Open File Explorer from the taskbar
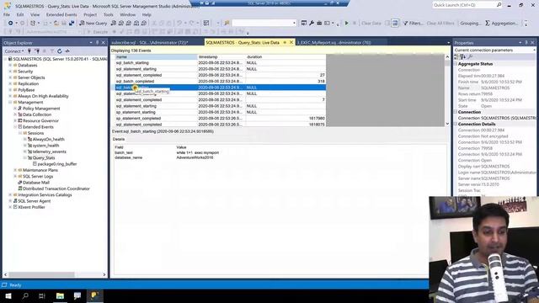This screenshot has width=539, height=303. (x=60, y=295)
